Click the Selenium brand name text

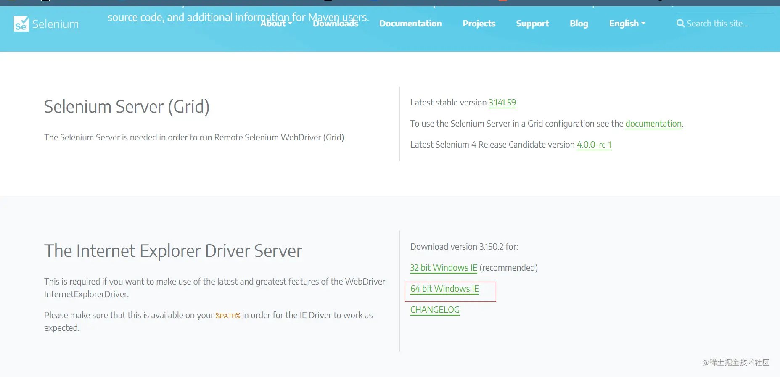pos(56,24)
